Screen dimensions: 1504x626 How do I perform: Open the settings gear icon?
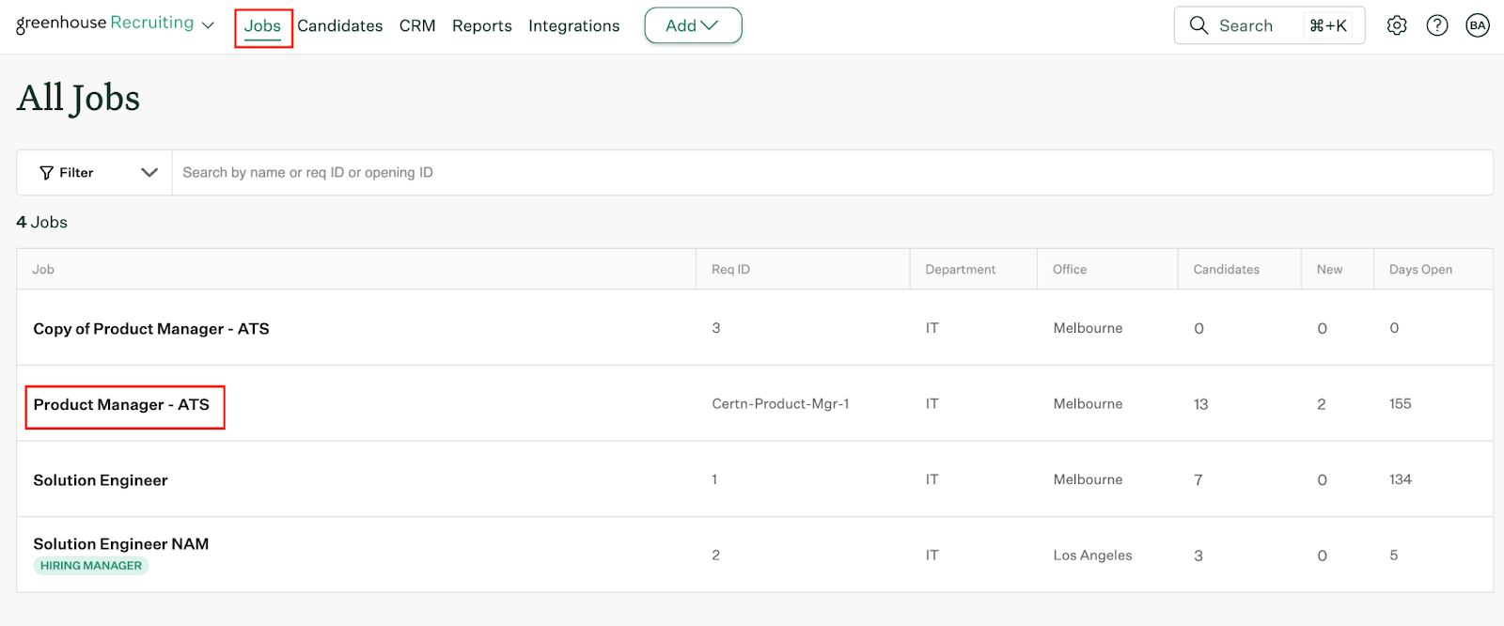1397,25
